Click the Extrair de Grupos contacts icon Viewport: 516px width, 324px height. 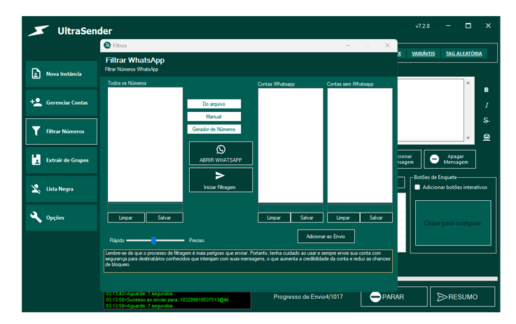36,160
